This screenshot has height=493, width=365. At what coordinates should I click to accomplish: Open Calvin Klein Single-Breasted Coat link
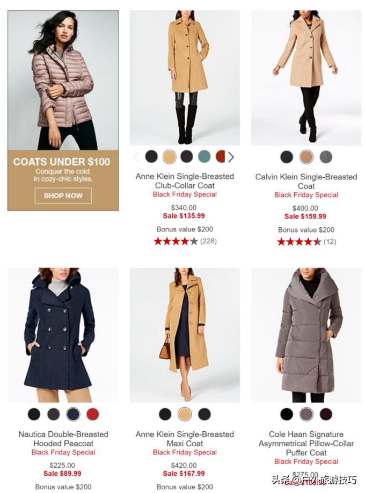click(306, 182)
